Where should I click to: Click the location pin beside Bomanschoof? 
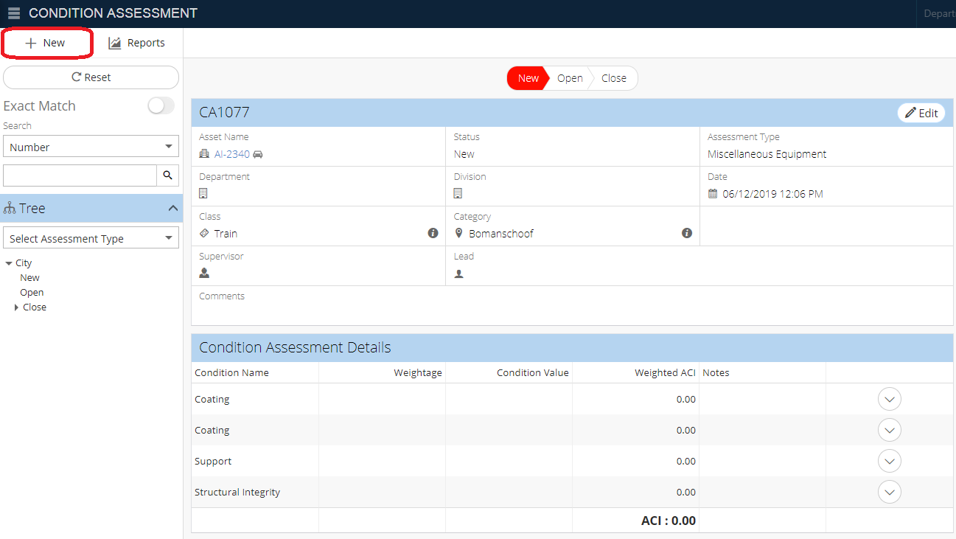(458, 234)
